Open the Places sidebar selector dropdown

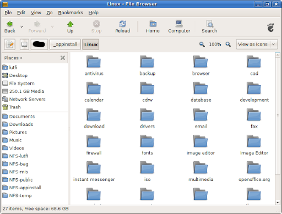point(13,58)
